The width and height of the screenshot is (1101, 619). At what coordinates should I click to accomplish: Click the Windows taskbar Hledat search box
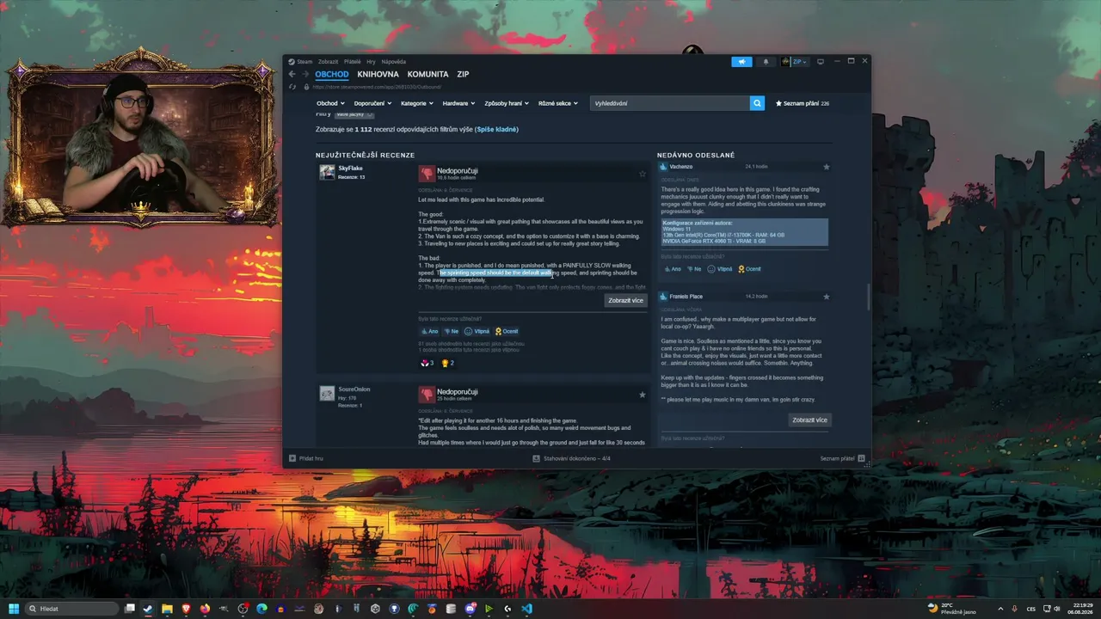(72, 609)
